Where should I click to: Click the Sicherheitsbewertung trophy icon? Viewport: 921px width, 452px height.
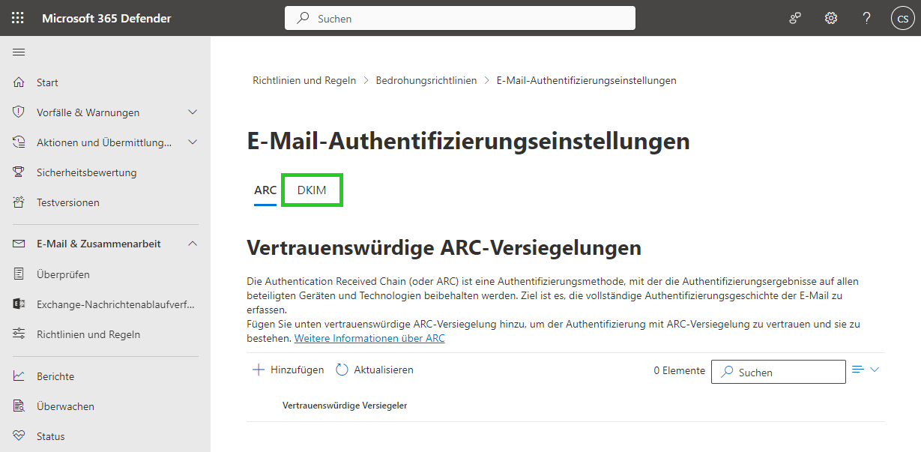pos(19,172)
